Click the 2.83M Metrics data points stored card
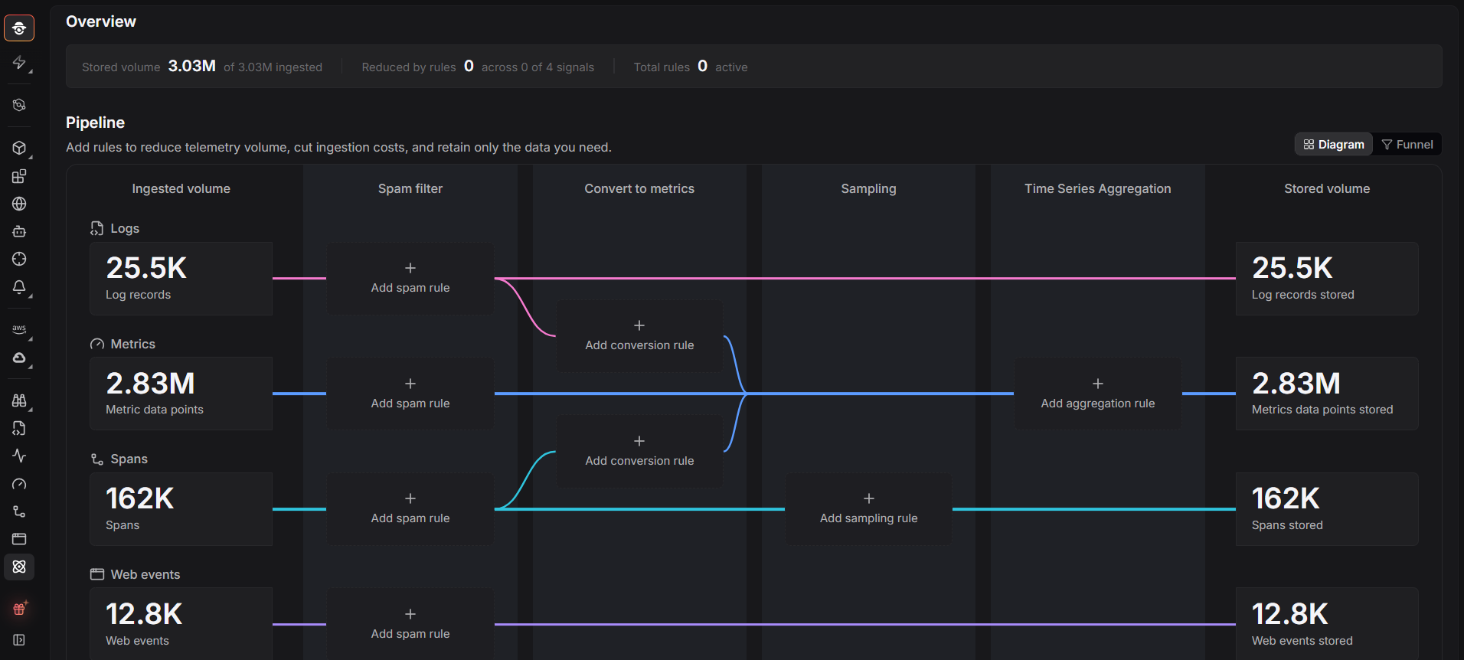 point(1327,394)
